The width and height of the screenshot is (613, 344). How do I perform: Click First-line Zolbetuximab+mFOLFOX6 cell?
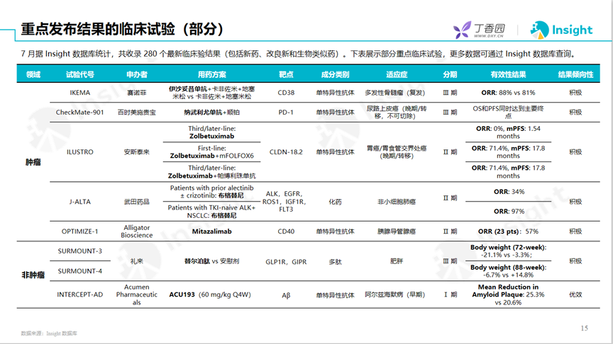click(211, 152)
